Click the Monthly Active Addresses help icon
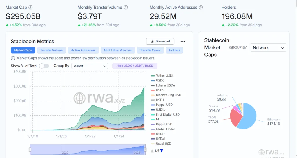The image size is (297, 158). [201, 8]
